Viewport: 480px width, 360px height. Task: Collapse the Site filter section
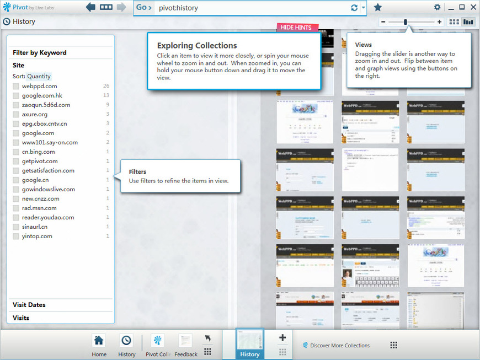[x=18, y=65]
